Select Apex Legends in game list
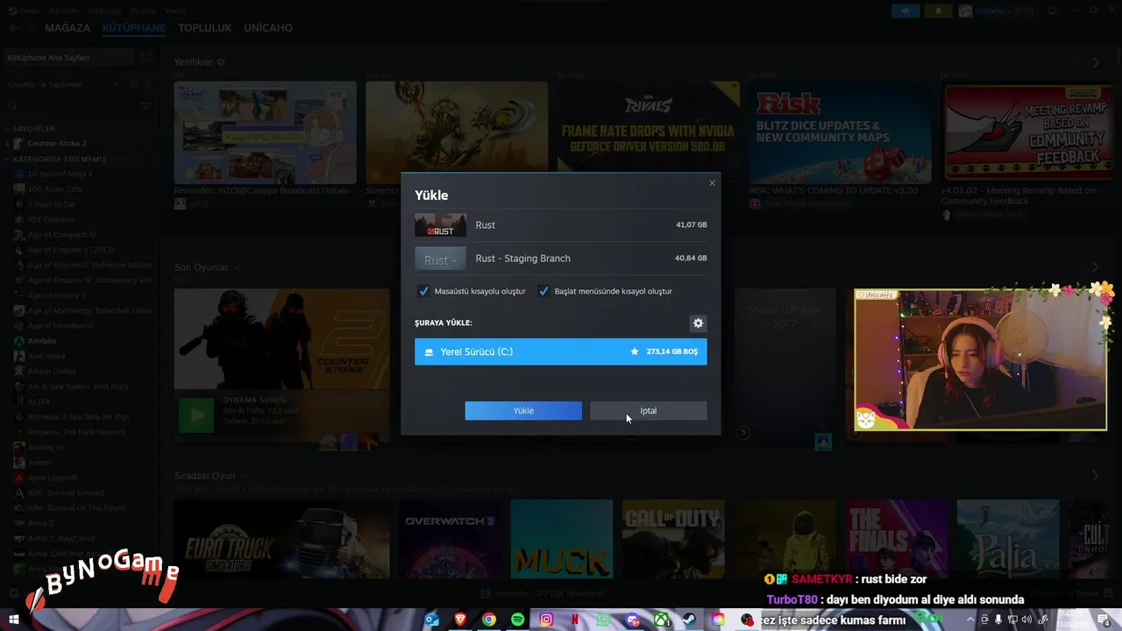Viewport: 1122px width, 631px height. coord(53,478)
